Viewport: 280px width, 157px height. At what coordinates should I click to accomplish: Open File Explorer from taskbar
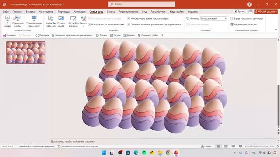pyautogui.click(x=160, y=153)
